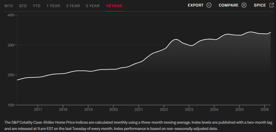Viewport: 276px width, 132px height.
Task: Click the 200 y-axis label
Action: (x=10, y=75)
